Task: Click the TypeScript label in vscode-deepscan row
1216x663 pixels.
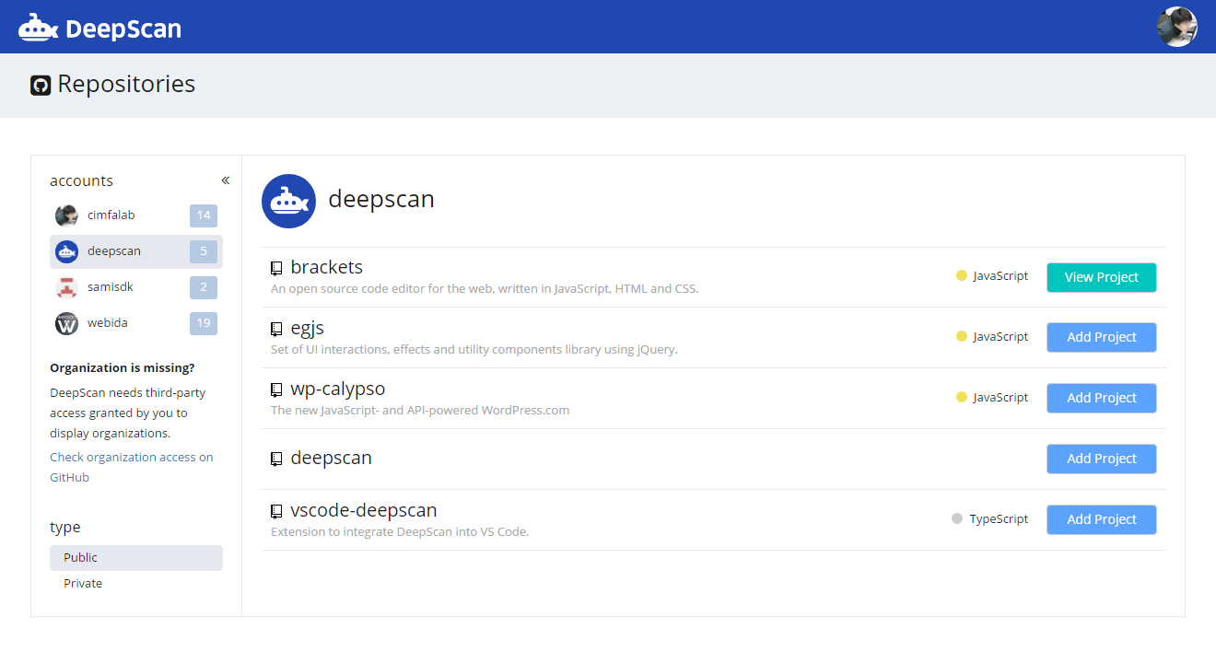Action: pos(999,519)
